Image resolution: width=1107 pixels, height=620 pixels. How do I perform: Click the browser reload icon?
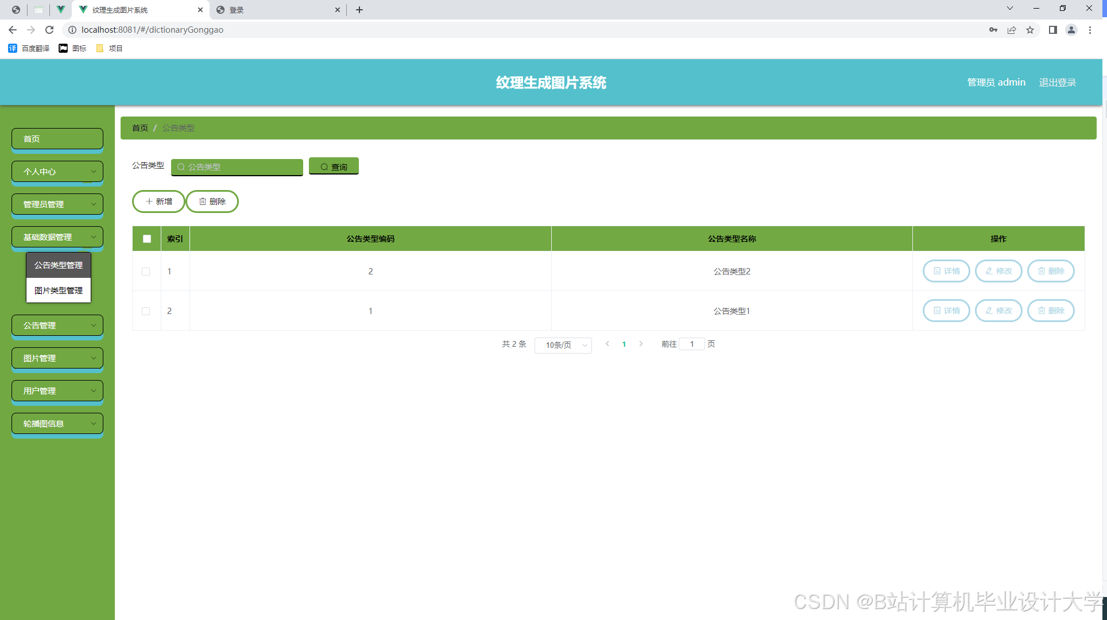(49, 30)
